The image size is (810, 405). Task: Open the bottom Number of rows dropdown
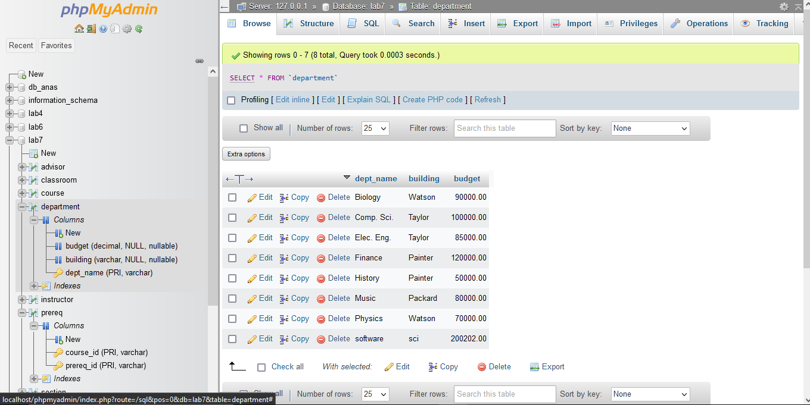pyautogui.click(x=375, y=394)
